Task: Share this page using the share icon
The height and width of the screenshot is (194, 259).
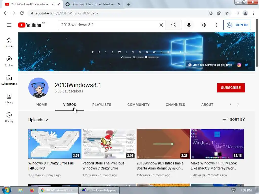Action: (x=219, y=13)
